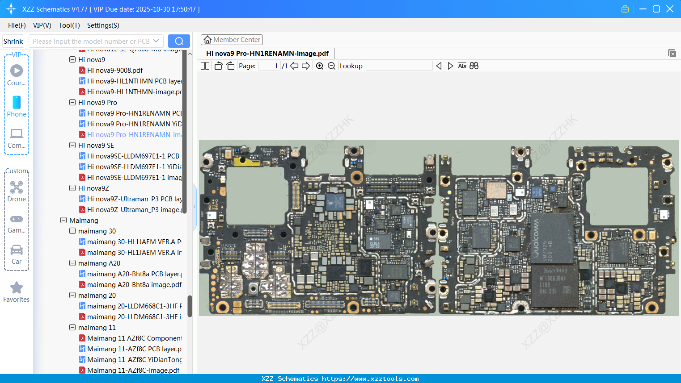Click the Shrink button

tap(13, 41)
